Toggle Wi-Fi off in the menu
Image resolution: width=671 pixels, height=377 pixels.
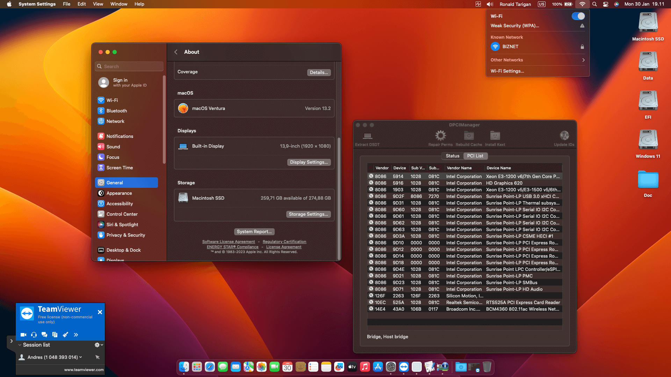[578, 16]
